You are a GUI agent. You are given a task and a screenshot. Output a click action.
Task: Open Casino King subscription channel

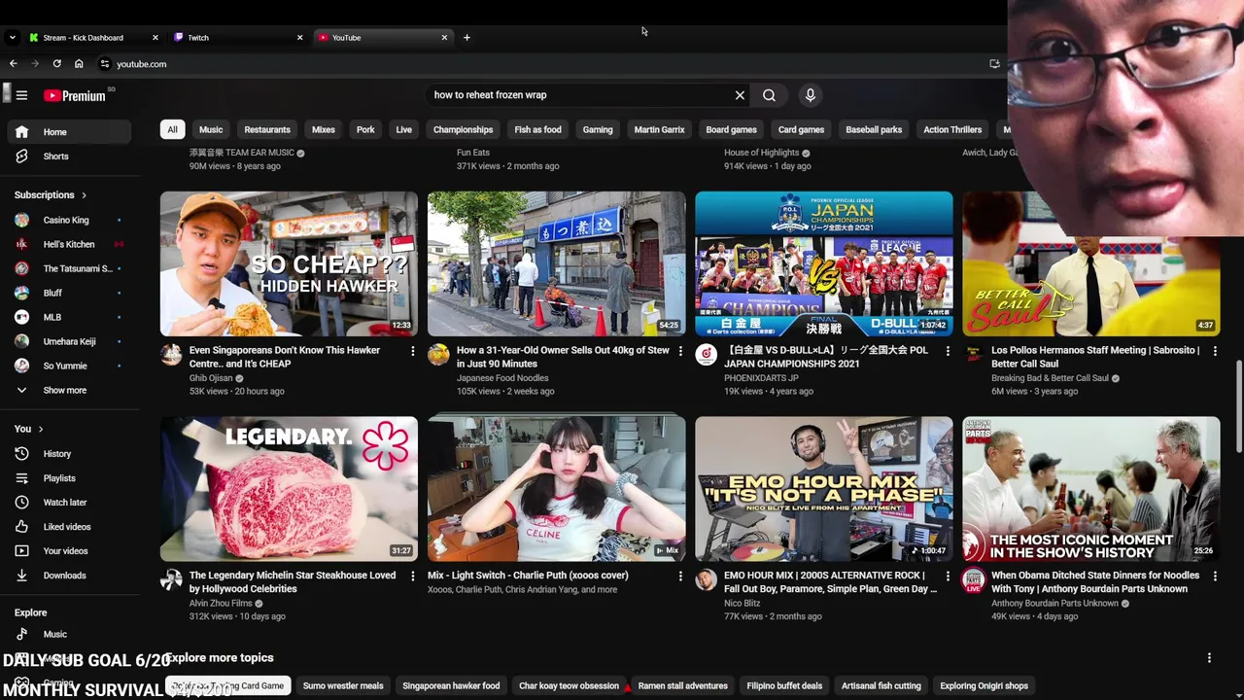(x=70, y=221)
